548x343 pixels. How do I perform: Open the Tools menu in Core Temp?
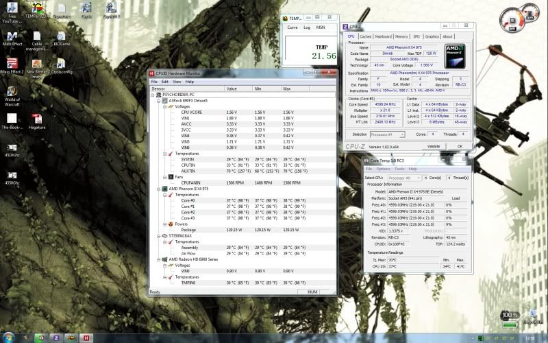[x=399, y=169]
